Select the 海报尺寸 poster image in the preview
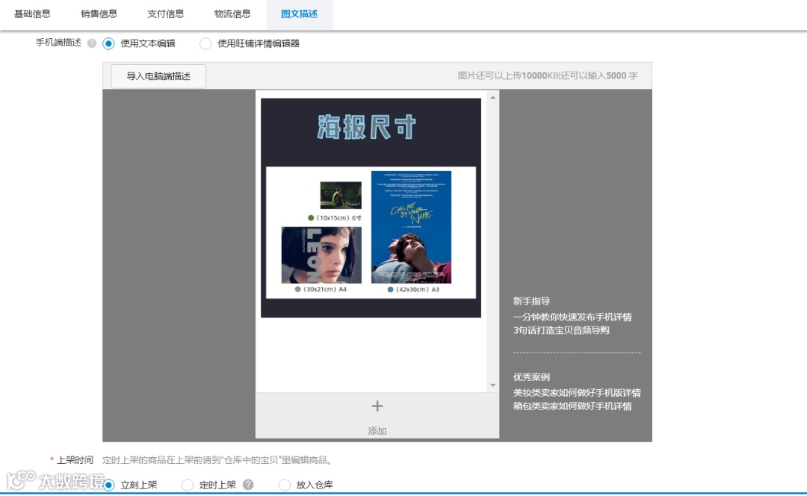 [371, 208]
